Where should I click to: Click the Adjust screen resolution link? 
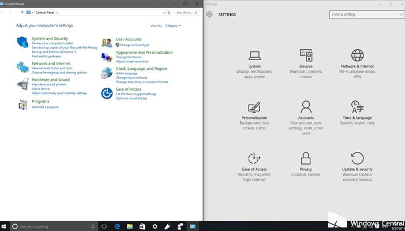coord(132,61)
